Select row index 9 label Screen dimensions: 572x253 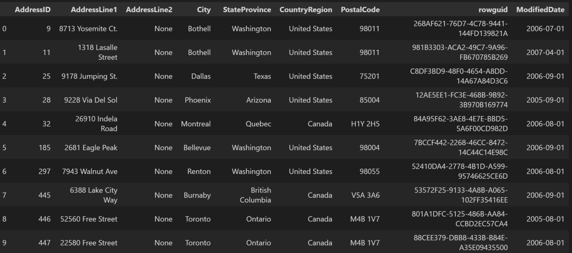point(4,243)
